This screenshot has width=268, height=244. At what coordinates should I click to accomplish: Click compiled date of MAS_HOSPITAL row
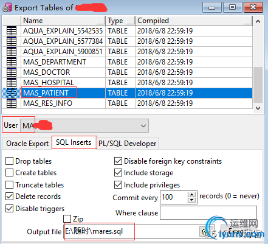click(165, 83)
